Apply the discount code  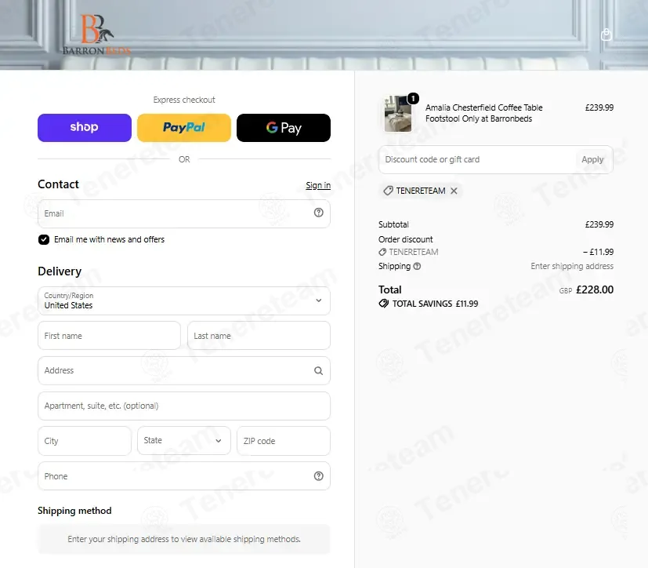592,160
